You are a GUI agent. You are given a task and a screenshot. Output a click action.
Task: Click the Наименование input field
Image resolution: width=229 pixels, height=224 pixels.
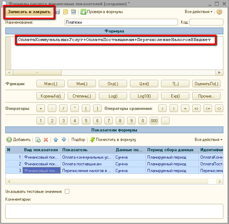pyautogui.click(x=121, y=22)
